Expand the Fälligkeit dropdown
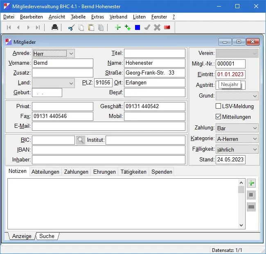Image resolution: width=266 pixels, height=254 pixels. (x=255, y=150)
